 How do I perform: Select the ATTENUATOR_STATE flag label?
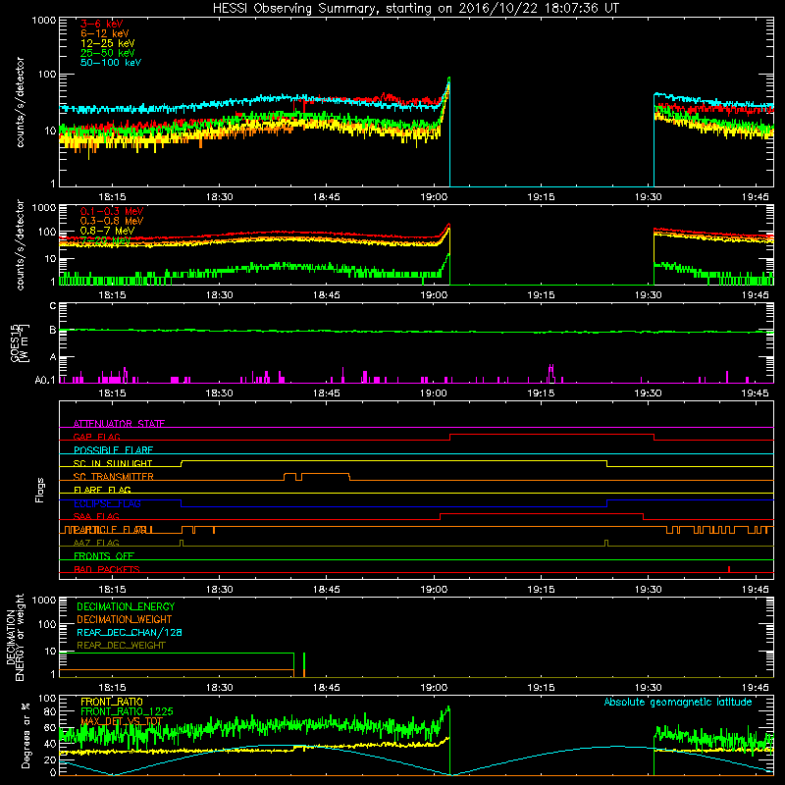[119, 424]
